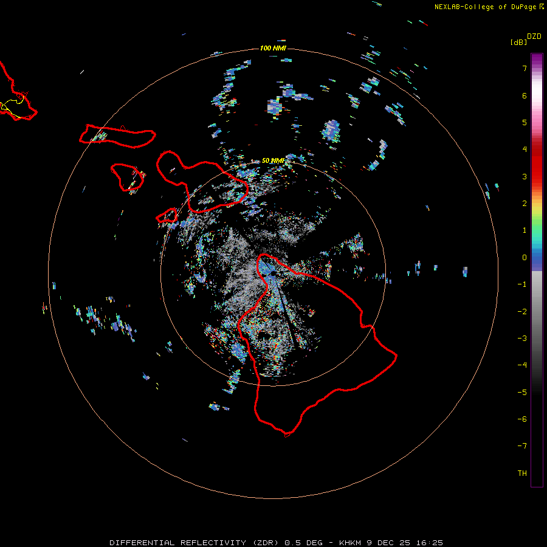Click the 16:25 timestamp text
547x547 pixels.
[x=430, y=543]
